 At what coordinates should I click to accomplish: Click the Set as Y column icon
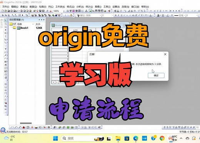point(158,11)
